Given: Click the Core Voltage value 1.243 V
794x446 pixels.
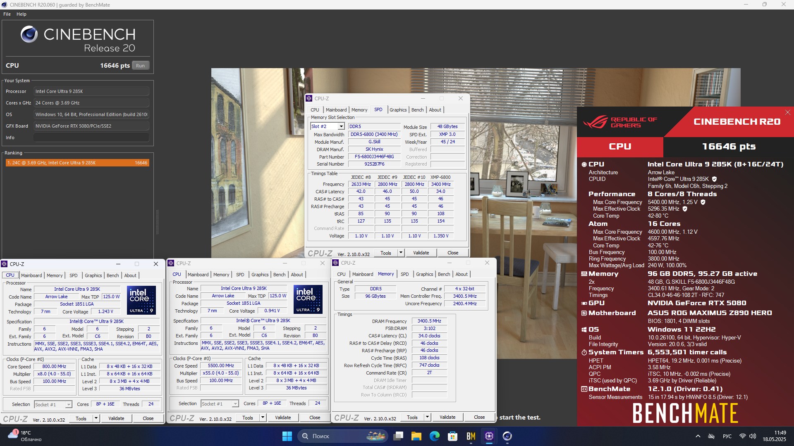Looking at the screenshot, I should click(106, 311).
